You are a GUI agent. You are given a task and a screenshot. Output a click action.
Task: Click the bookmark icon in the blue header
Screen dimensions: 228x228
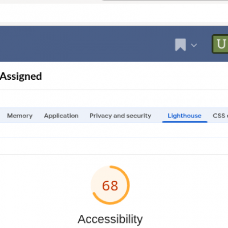180,44
